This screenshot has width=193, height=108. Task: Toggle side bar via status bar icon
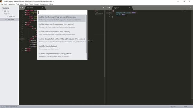pos(2,107)
